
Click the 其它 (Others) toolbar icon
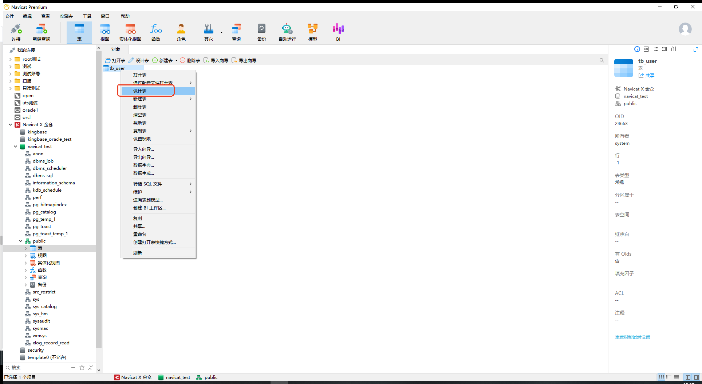pos(208,32)
